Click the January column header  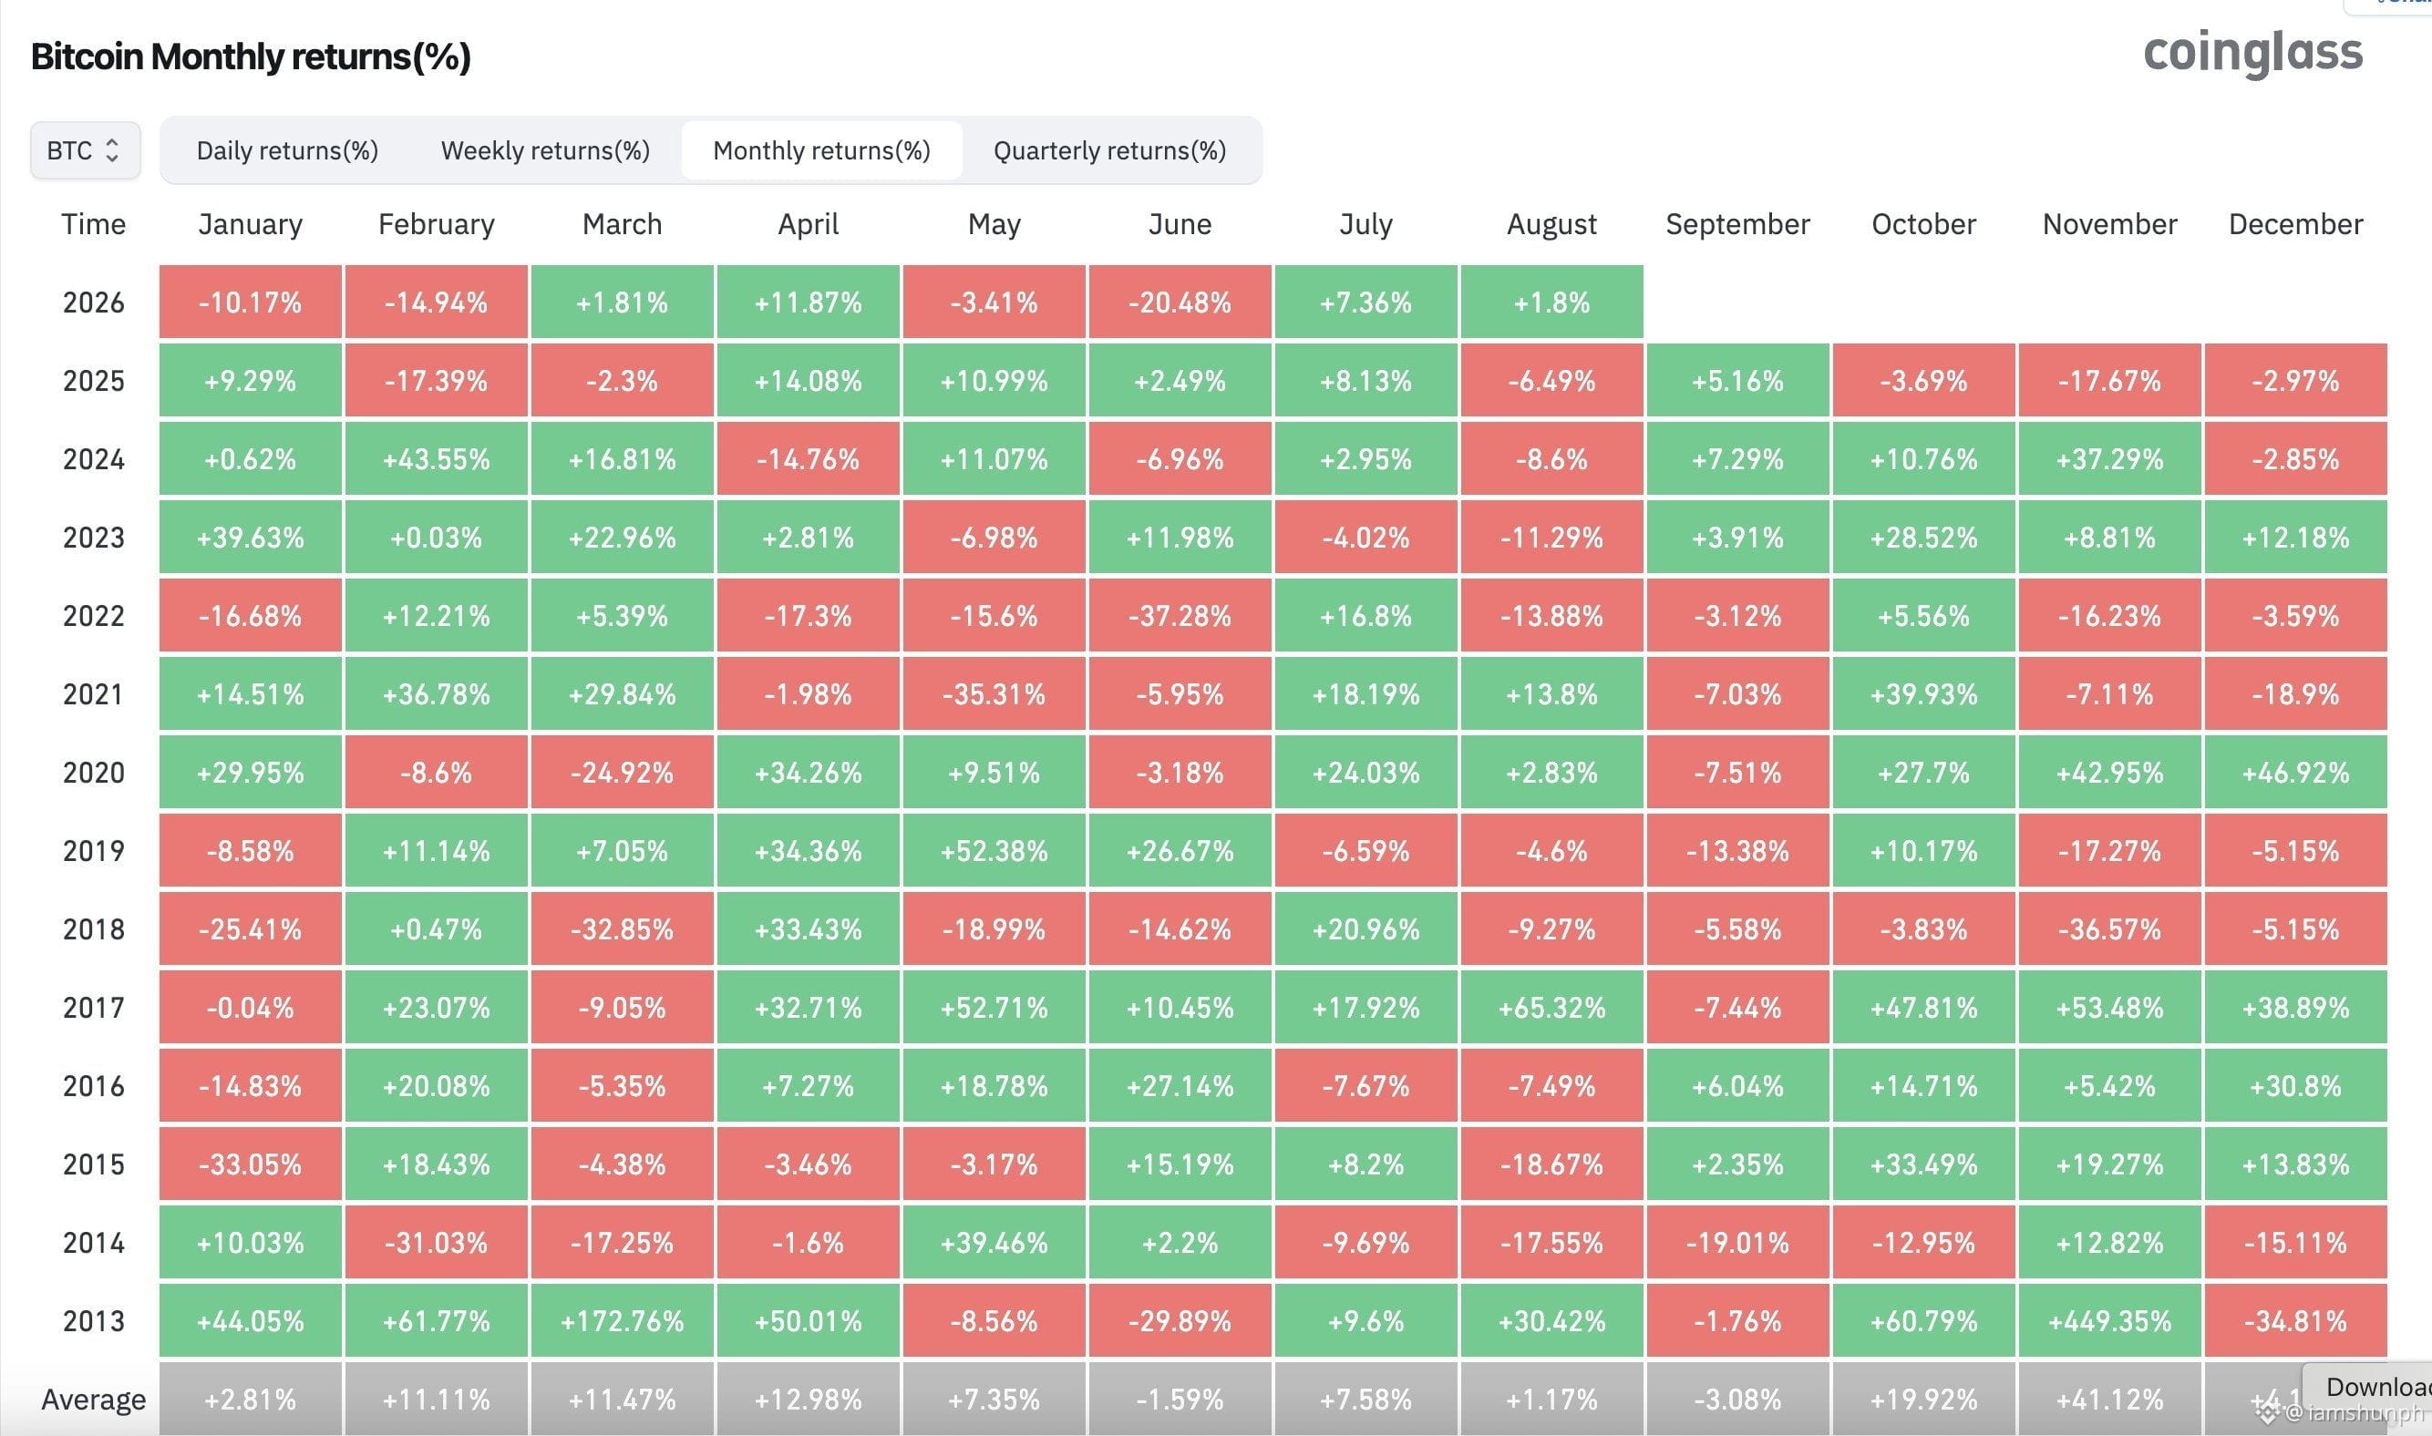(251, 223)
